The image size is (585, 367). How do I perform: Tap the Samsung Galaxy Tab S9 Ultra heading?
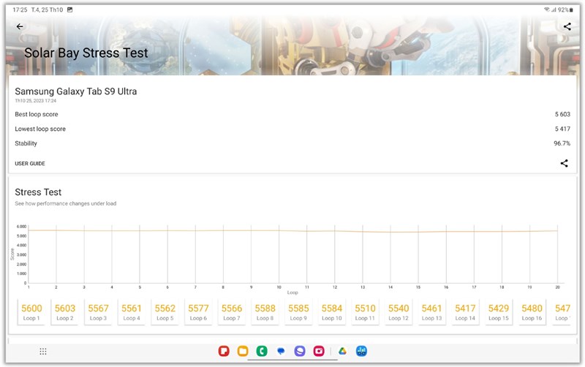(x=76, y=91)
